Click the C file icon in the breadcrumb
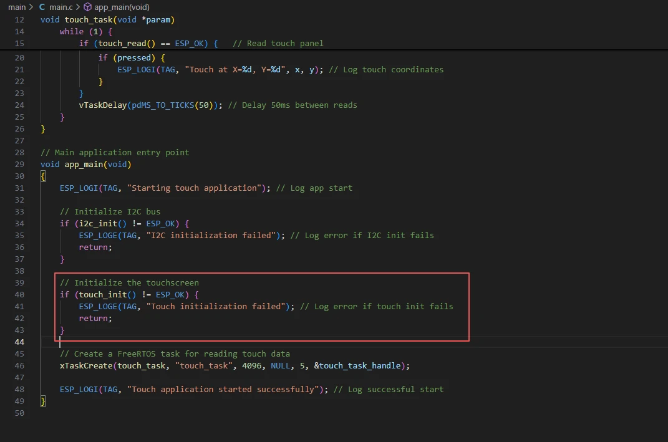Screen dimensions: 668x442 [42, 7]
